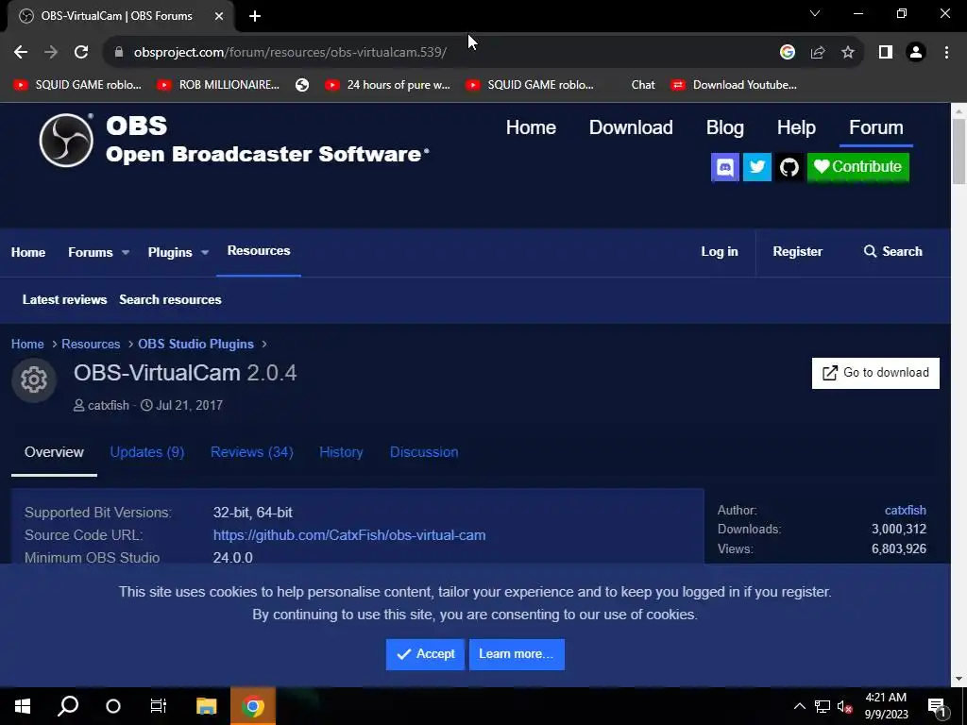The height and width of the screenshot is (725, 967).
Task: Select Forum in top navigation
Action: 875,127
